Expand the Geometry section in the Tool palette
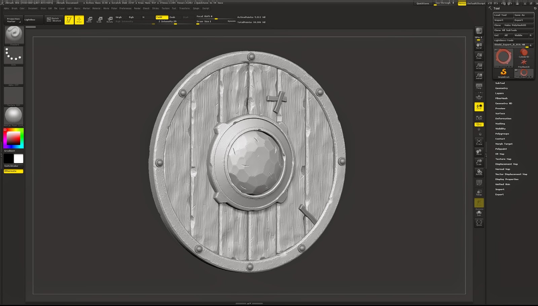538x306 pixels. 501,88
